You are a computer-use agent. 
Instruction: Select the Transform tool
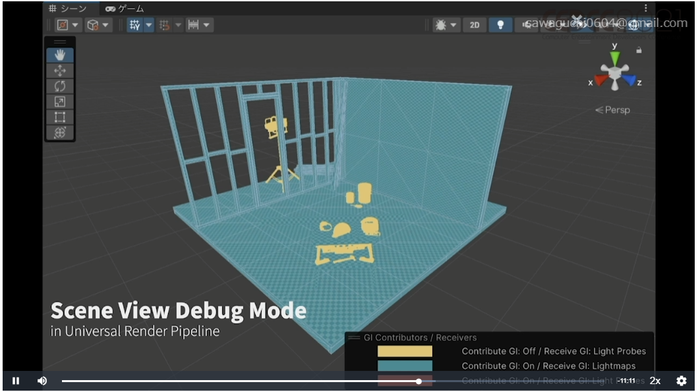pos(60,132)
